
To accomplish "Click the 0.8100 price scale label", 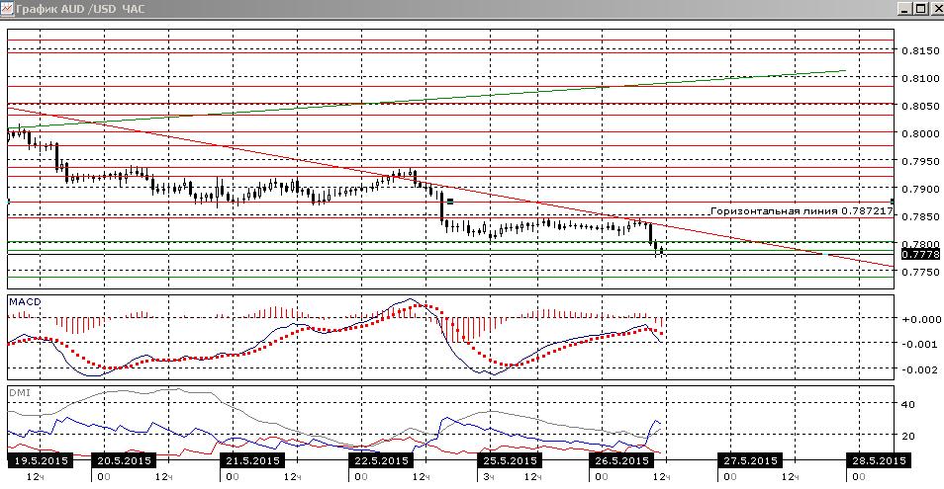I will pyautogui.click(x=920, y=78).
